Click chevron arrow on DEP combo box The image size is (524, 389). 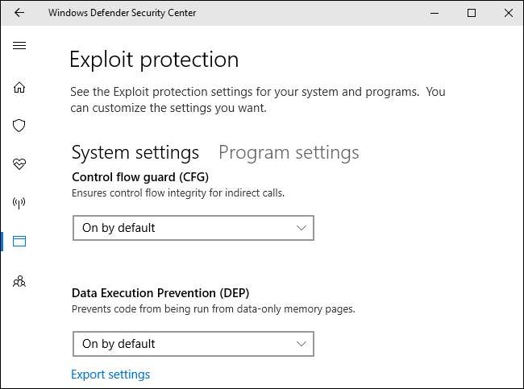[x=302, y=344]
